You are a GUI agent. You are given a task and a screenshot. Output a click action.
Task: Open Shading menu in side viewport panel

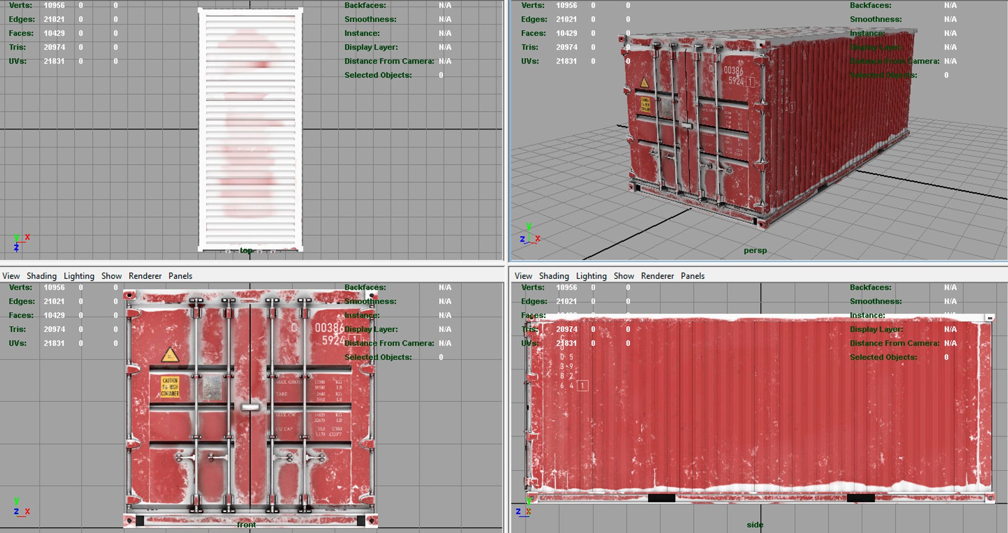click(x=554, y=276)
